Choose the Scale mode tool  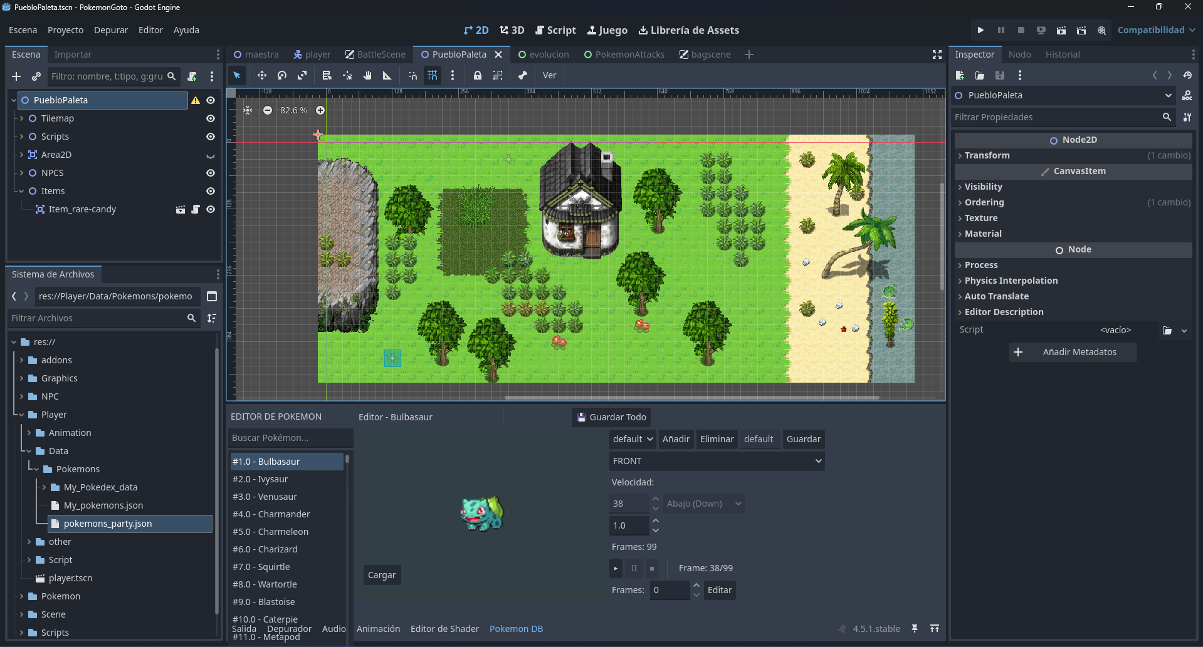point(302,75)
